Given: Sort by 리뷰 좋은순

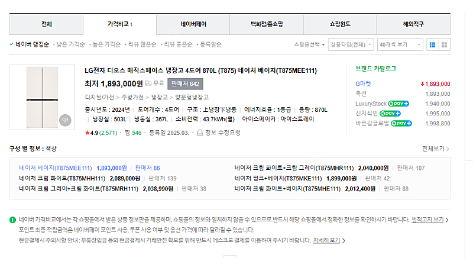Looking at the screenshot, I should [x=178, y=44].
